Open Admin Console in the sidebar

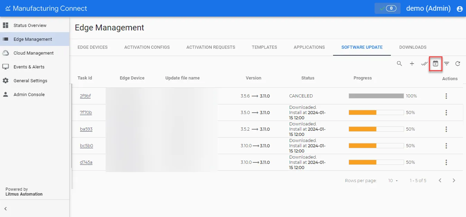pyautogui.click(x=35, y=94)
